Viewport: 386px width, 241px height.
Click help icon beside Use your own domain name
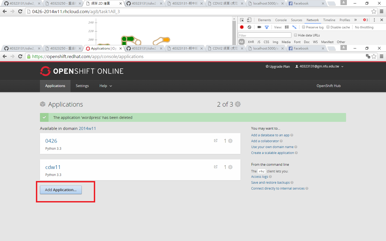point(296,147)
